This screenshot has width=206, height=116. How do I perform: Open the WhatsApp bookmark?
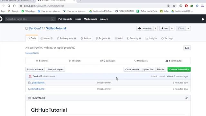(28, 11)
